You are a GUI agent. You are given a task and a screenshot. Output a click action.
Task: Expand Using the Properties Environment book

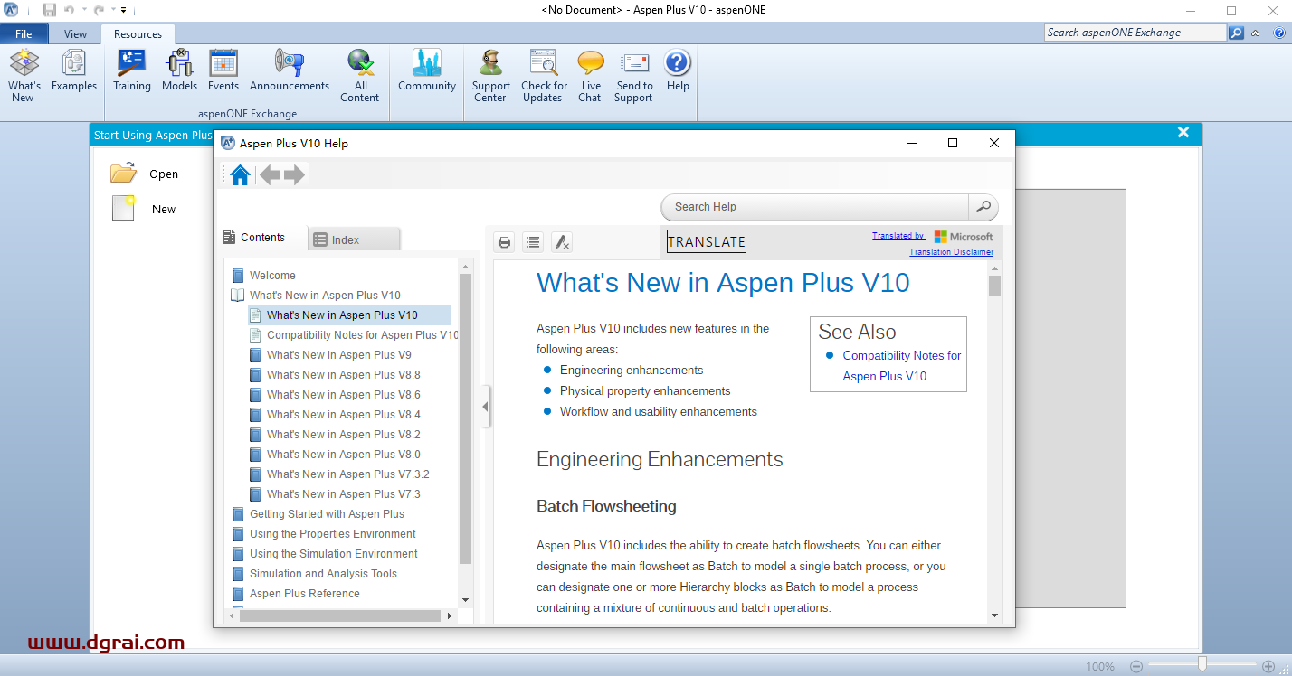[x=238, y=534]
